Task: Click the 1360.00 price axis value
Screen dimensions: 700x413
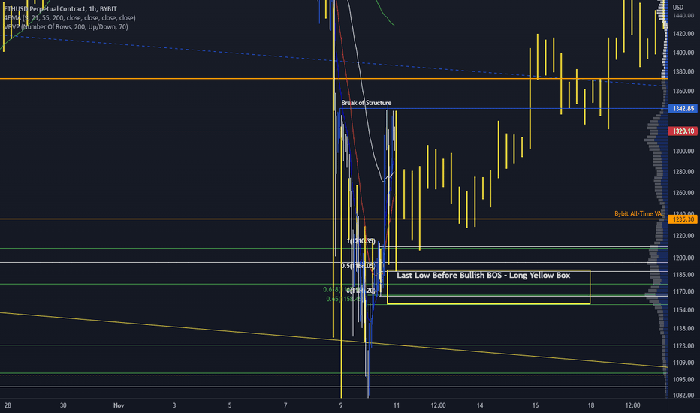Action: click(683, 91)
